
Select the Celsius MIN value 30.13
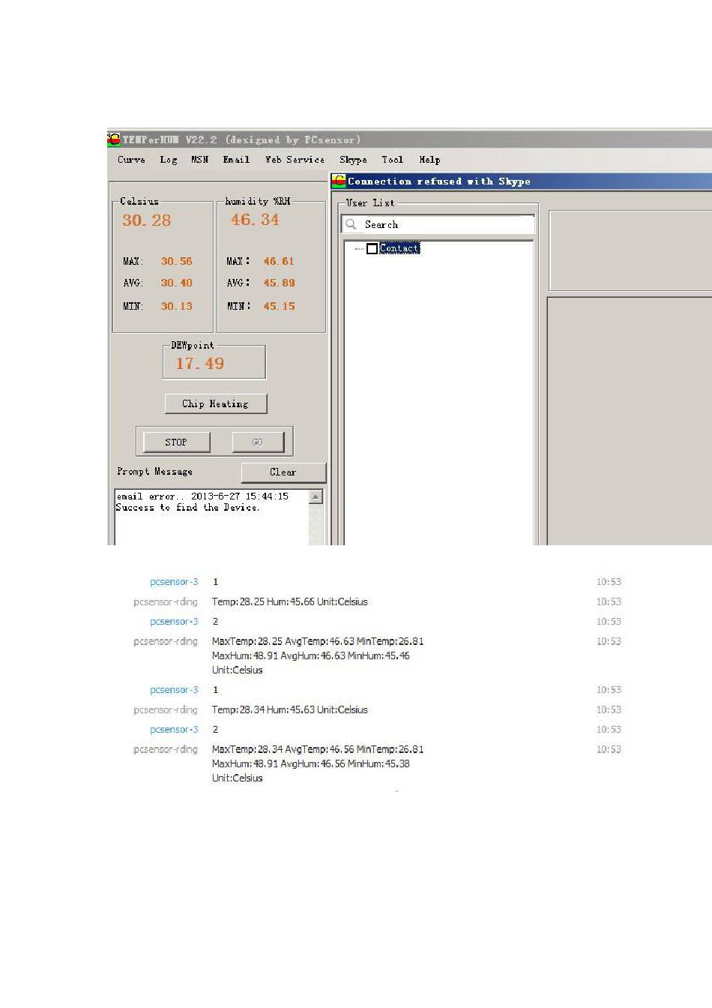pos(177,306)
